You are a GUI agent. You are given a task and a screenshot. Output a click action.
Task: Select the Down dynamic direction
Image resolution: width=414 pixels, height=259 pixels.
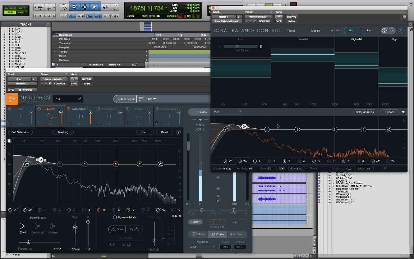click(117, 230)
